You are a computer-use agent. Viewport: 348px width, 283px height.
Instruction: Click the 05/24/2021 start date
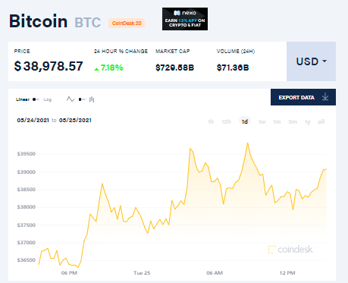coord(33,120)
